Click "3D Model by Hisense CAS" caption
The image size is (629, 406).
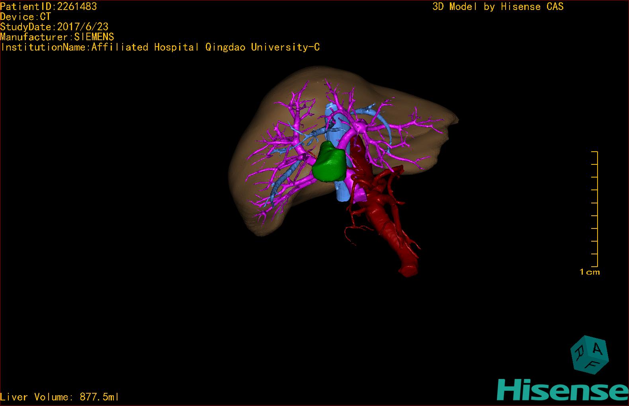point(498,6)
